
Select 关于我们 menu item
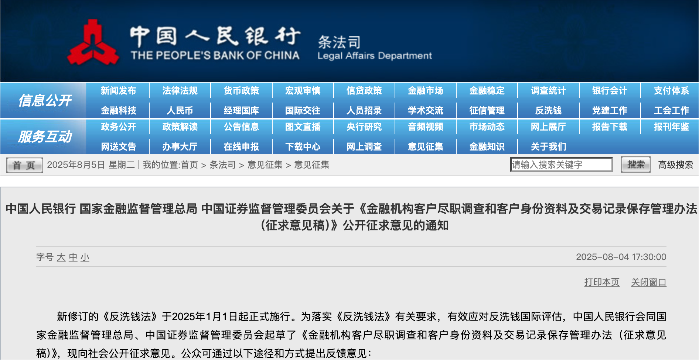click(549, 147)
